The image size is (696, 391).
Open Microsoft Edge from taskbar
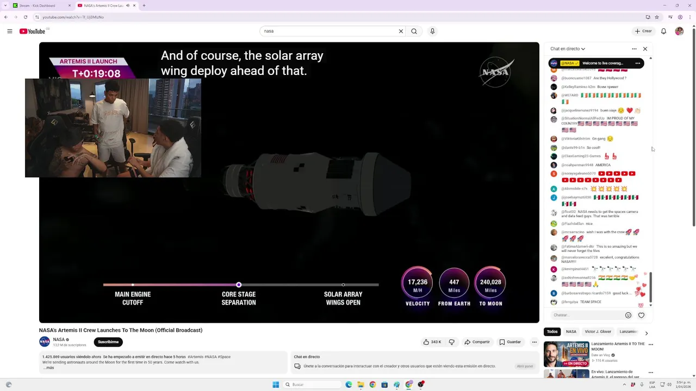349,384
